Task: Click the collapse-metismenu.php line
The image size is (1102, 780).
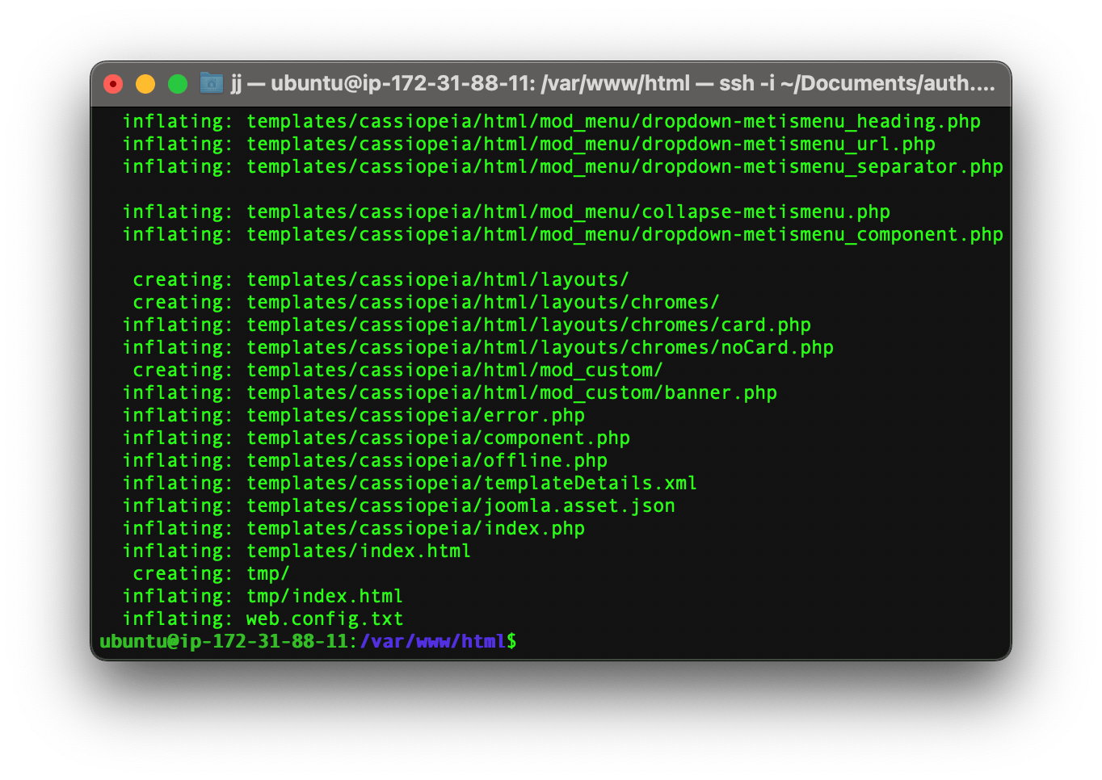Action: (507, 212)
